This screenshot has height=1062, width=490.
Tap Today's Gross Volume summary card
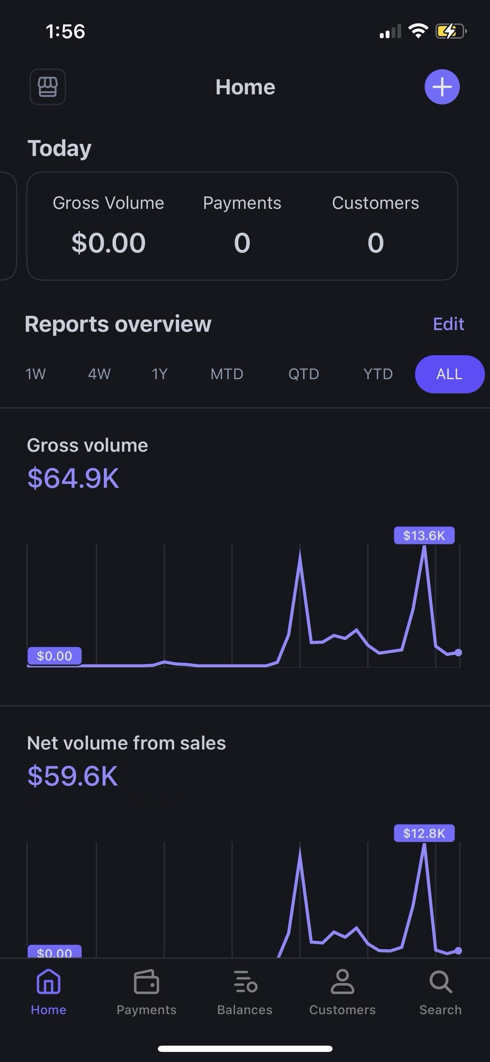[108, 226]
